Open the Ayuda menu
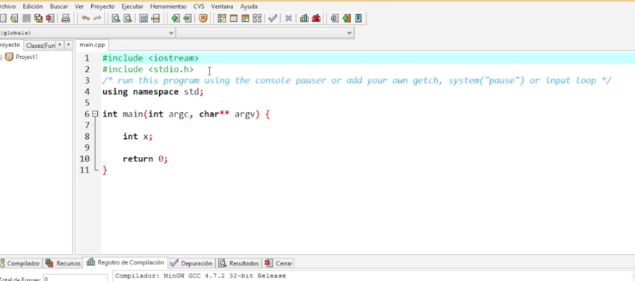This screenshot has height=281, width=635. [249, 7]
